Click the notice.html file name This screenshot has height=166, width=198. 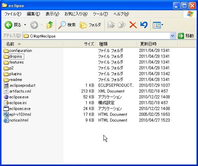click(19, 120)
